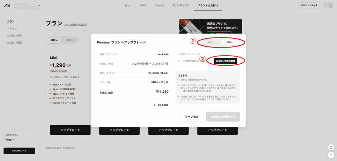This screenshot has height=161, width=337.
Task: Toggle 月払い on the plan page
Action: click(54, 40)
